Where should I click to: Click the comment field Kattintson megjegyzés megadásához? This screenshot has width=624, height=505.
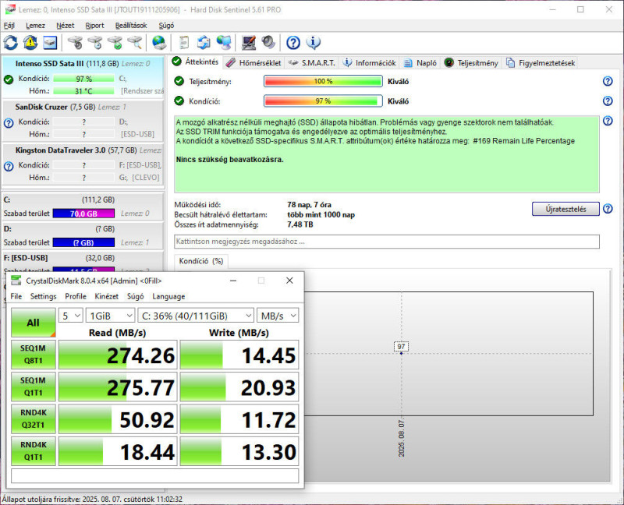point(387,242)
